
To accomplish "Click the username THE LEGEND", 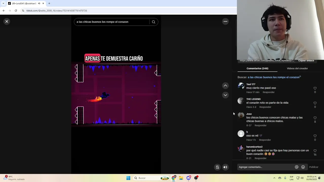I will [x=253, y=99].
